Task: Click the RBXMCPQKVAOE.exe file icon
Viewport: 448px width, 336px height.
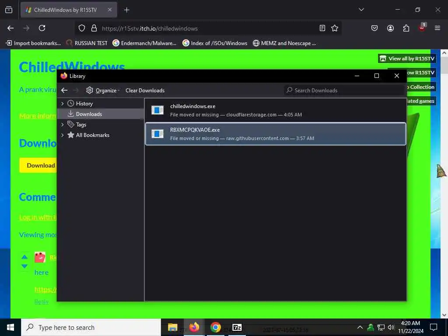Action: point(157,133)
